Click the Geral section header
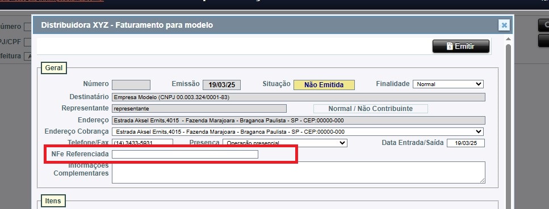Viewport: 549px width, 209px height. click(x=53, y=68)
